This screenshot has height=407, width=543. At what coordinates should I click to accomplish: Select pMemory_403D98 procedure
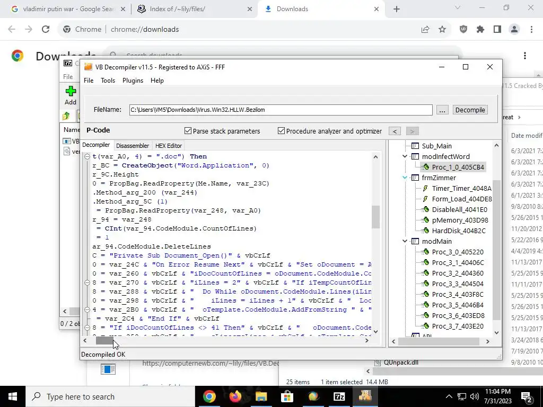point(460,220)
